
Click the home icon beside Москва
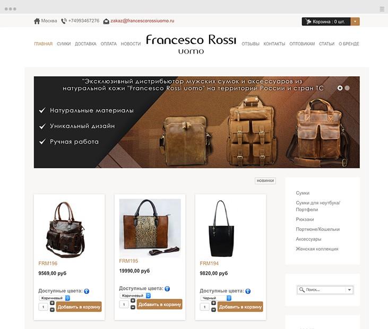point(37,21)
